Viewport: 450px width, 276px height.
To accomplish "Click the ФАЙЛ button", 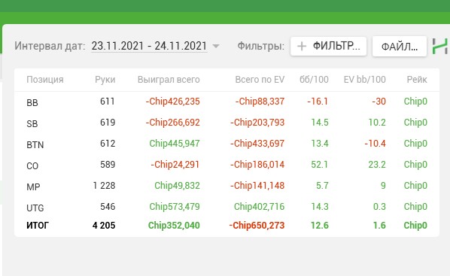I will (399, 46).
